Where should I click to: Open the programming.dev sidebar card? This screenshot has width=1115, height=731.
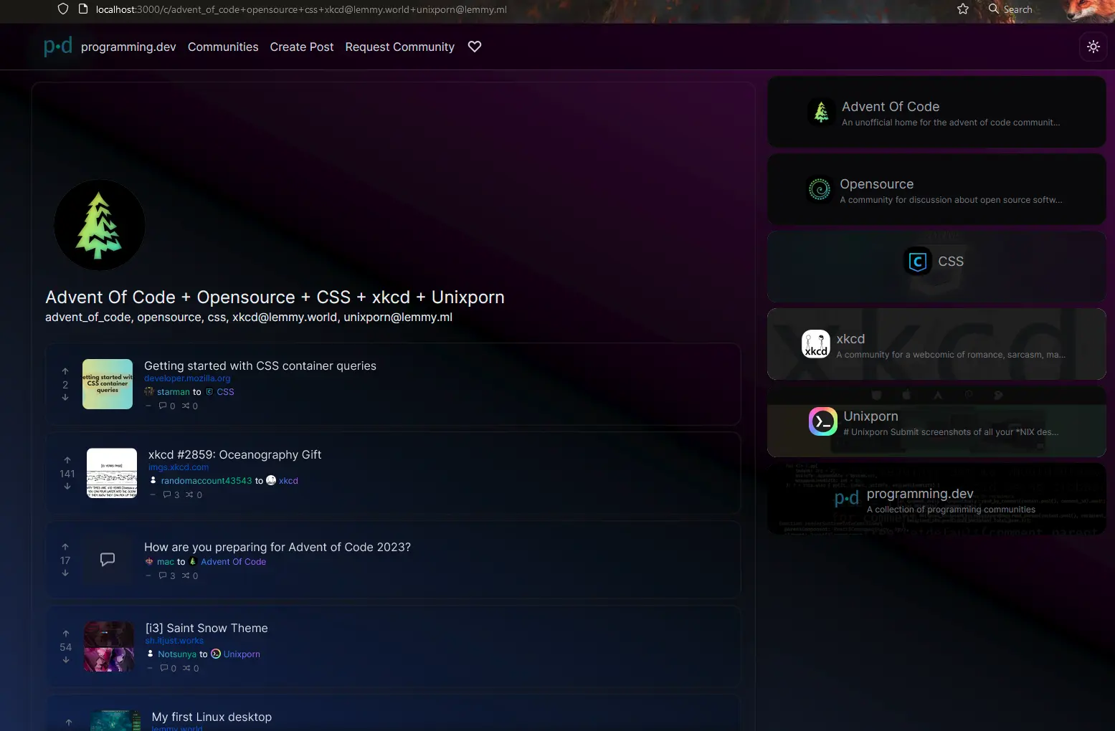(x=936, y=499)
